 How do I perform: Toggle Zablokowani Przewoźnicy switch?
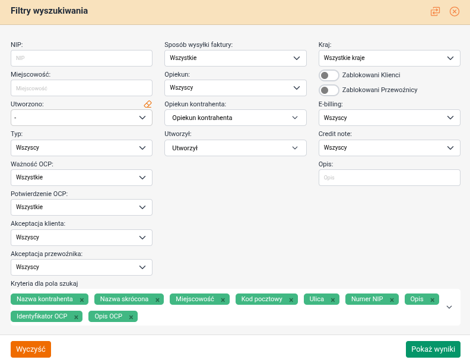(x=329, y=90)
